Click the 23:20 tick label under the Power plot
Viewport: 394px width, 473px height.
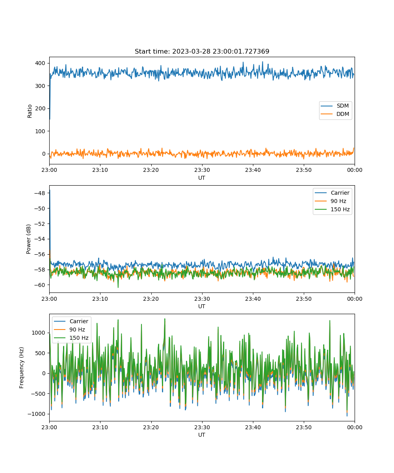click(x=151, y=298)
